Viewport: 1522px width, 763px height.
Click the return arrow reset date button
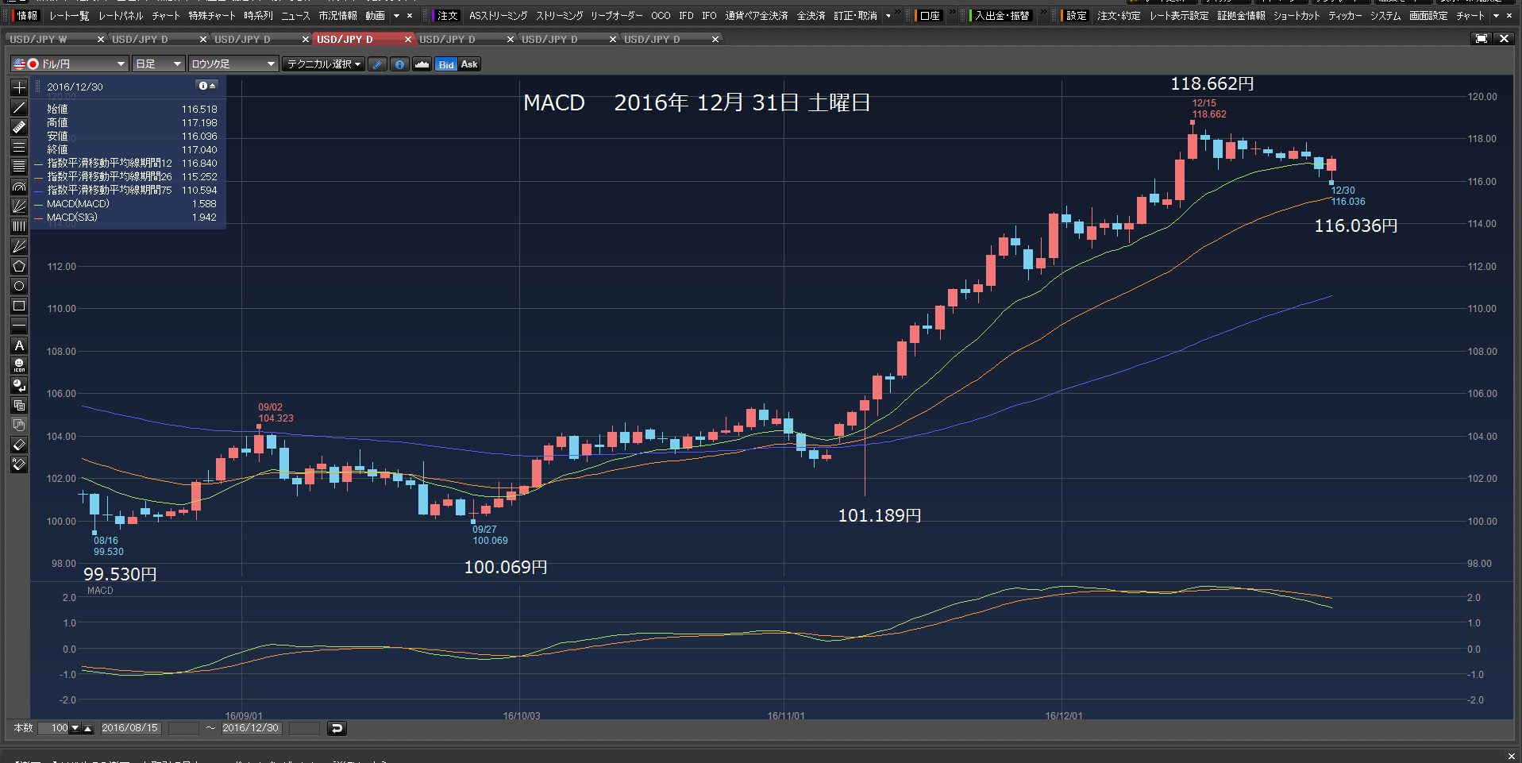coord(337,728)
